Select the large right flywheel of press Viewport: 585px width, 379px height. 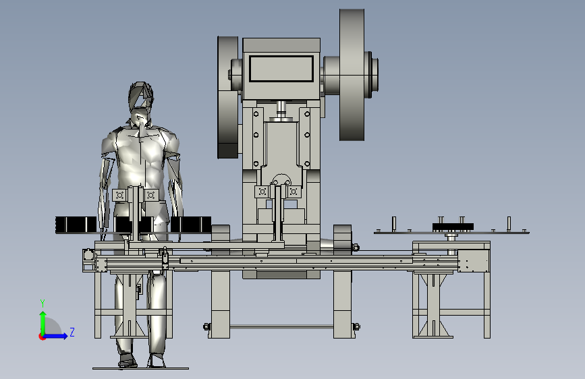(352, 75)
